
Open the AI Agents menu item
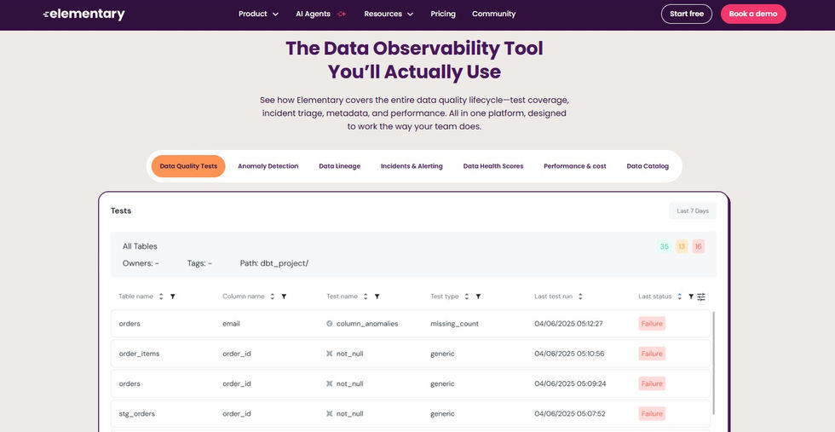coord(320,14)
